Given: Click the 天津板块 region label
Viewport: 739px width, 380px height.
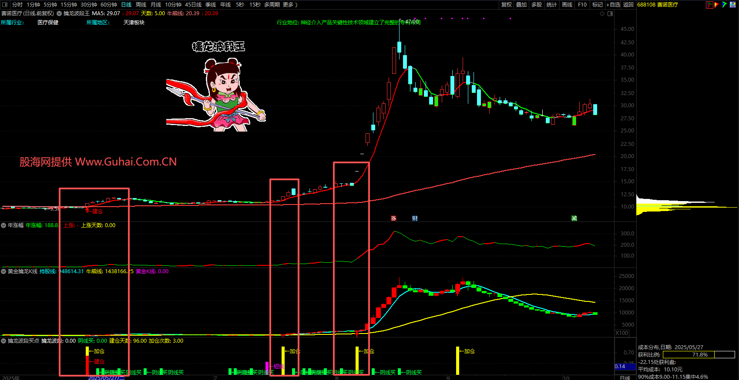Looking at the screenshot, I should (x=134, y=23).
